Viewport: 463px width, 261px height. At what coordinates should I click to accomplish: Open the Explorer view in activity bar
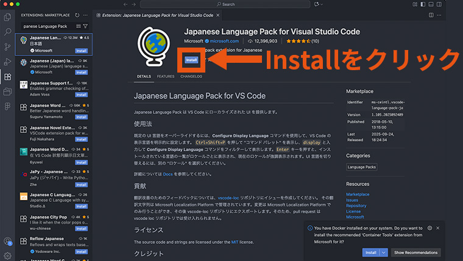pyautogui.click(x=7, y=16)
